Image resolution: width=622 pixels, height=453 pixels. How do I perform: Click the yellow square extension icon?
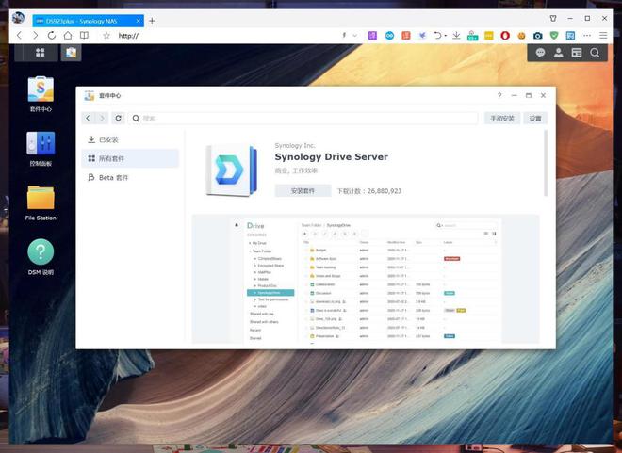pyautogui.click(x=489, y=36)
